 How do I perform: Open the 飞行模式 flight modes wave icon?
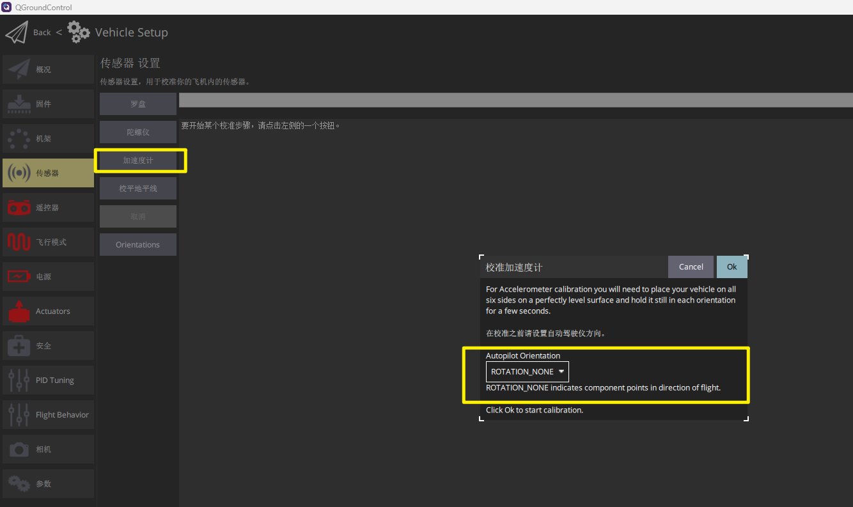pyautogui.click(x=19, y=242)
